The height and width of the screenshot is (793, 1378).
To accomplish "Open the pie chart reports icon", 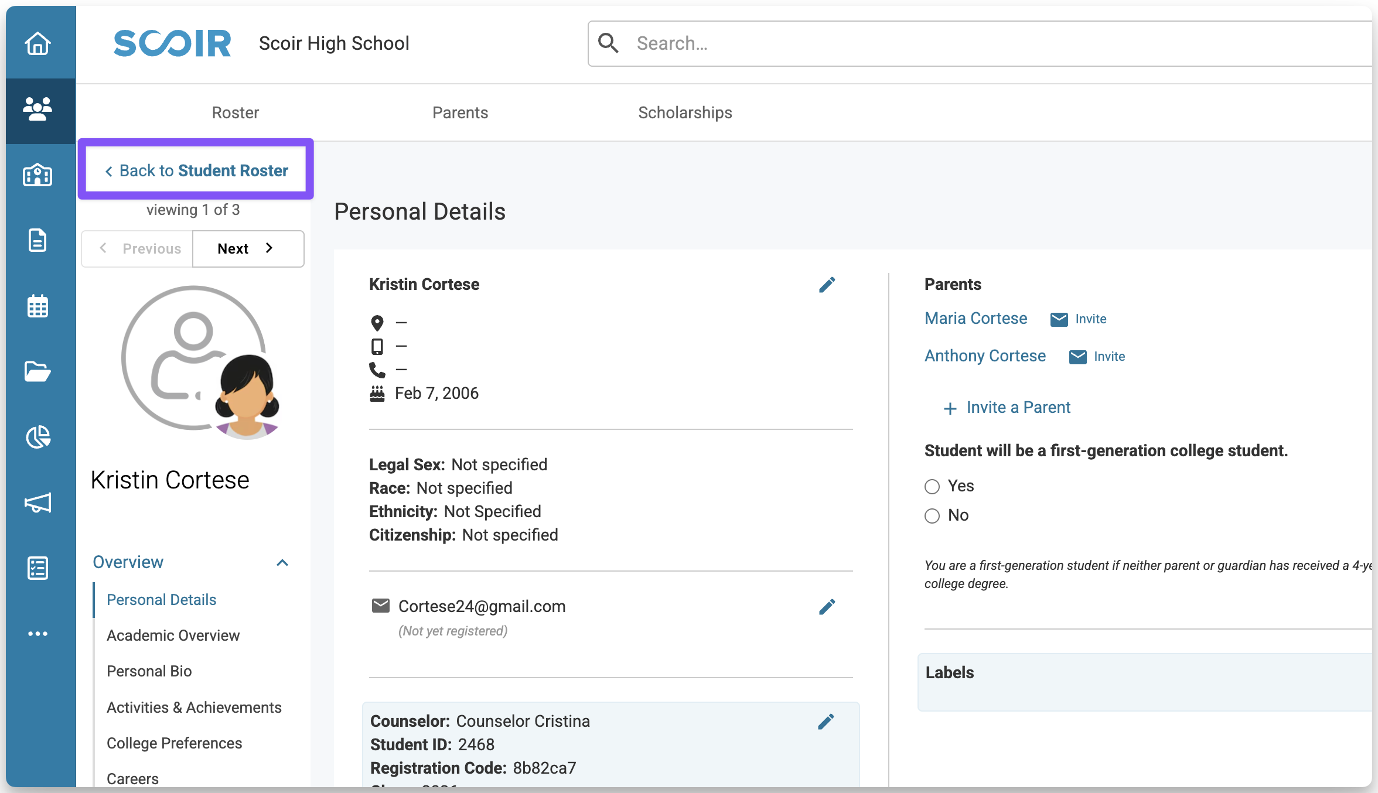I will pos(38,437).
